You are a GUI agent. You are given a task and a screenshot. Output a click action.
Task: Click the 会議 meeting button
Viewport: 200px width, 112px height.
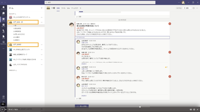tap(186, 8)
